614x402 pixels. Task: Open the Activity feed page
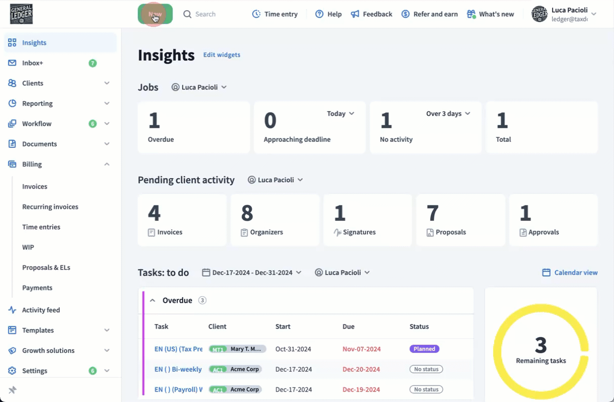pos(41,310)
